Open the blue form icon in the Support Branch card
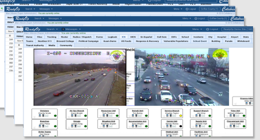Screen dimensions: 260x140 point(197,116)
